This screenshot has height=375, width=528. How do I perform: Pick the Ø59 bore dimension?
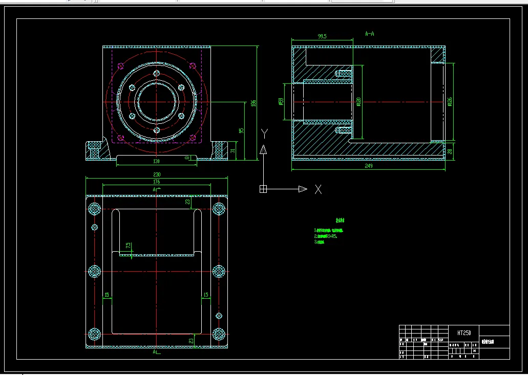click(281, 101)
